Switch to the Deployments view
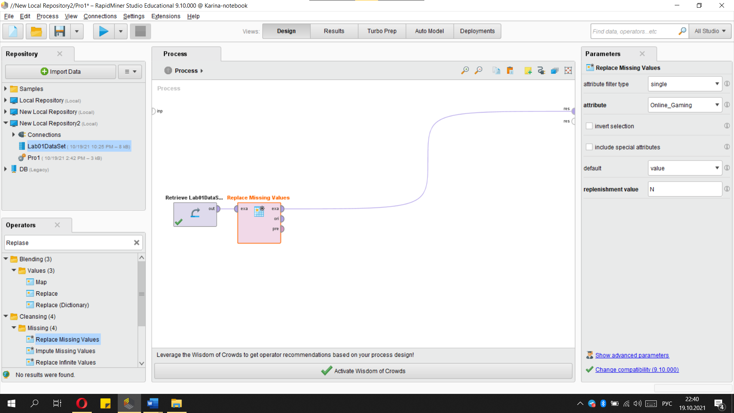Viewport: 734px width, 413px height. 477,31
